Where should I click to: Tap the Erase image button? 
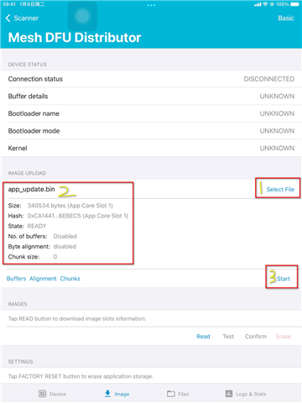[284, 337]
